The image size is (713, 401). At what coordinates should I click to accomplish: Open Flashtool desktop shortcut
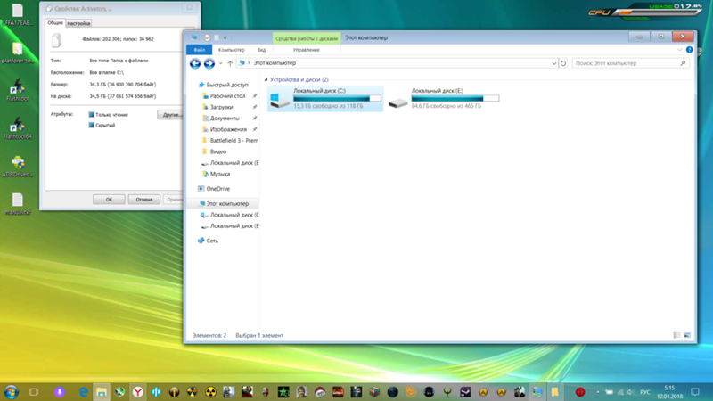(18, 90)
